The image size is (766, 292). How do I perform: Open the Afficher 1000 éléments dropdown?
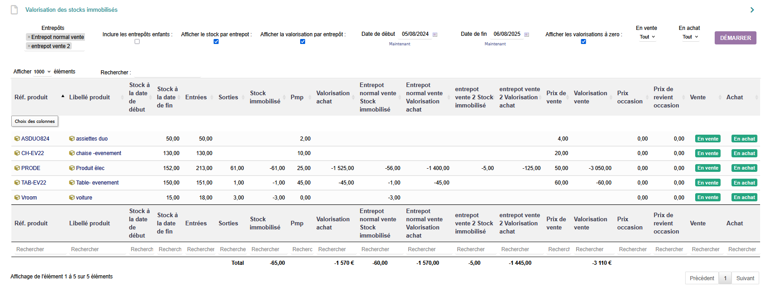point(42,72)
